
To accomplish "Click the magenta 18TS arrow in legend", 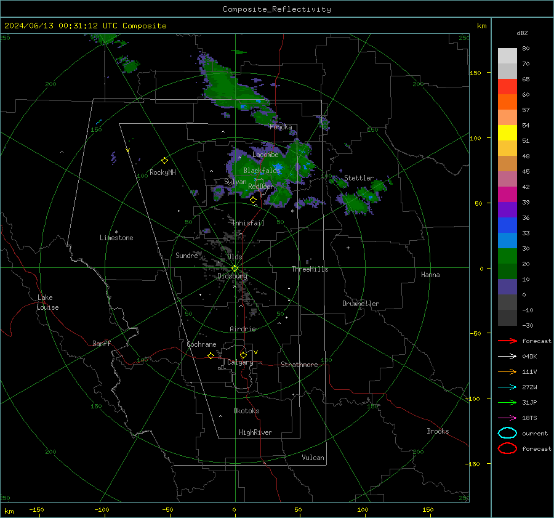I will (x=507, y=418).
